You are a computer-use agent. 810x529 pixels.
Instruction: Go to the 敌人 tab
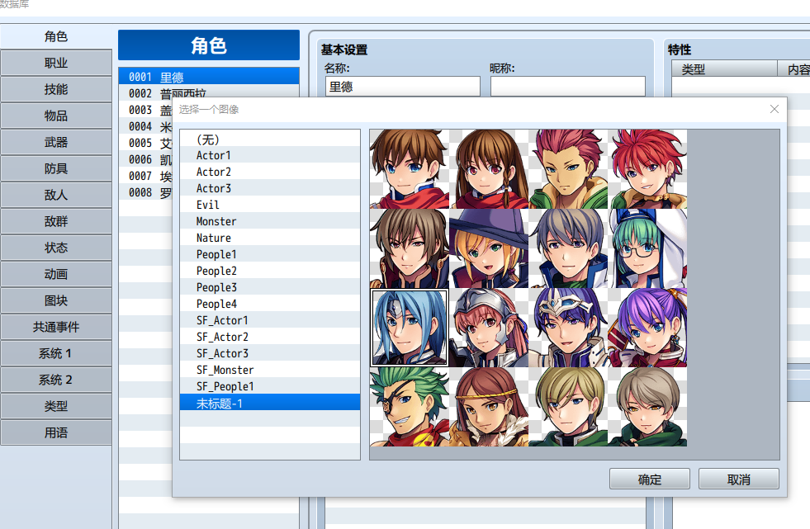[56, 195]
